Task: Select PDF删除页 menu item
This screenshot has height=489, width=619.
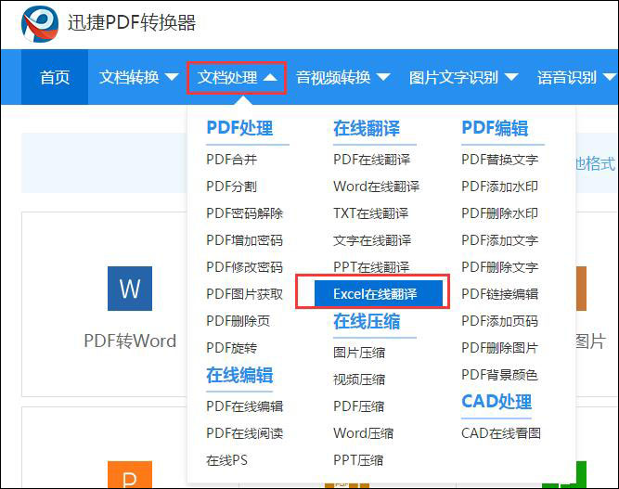Action: (x=239, y=320)
